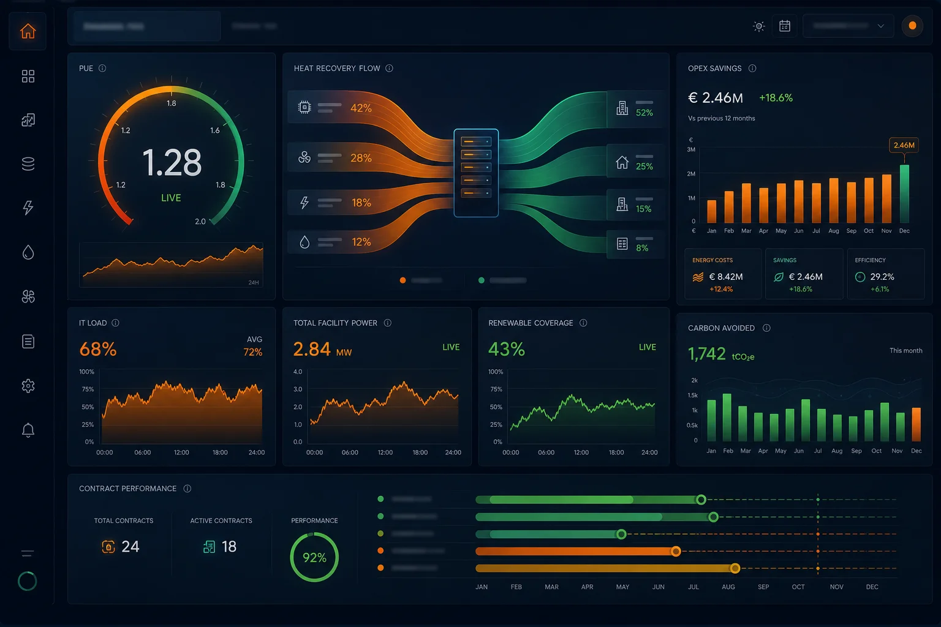Open the water droplet sidebar icon

[28, 252]
